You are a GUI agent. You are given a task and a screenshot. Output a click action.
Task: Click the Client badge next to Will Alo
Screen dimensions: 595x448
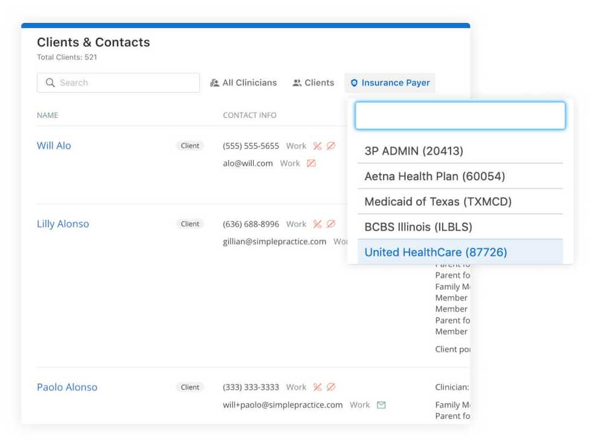190,146
